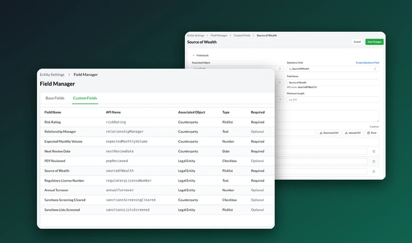Click the sanctionsScreeningCleared API name
Image resolution: width=412 pixels, height=243 pixels.
point(130,200)
